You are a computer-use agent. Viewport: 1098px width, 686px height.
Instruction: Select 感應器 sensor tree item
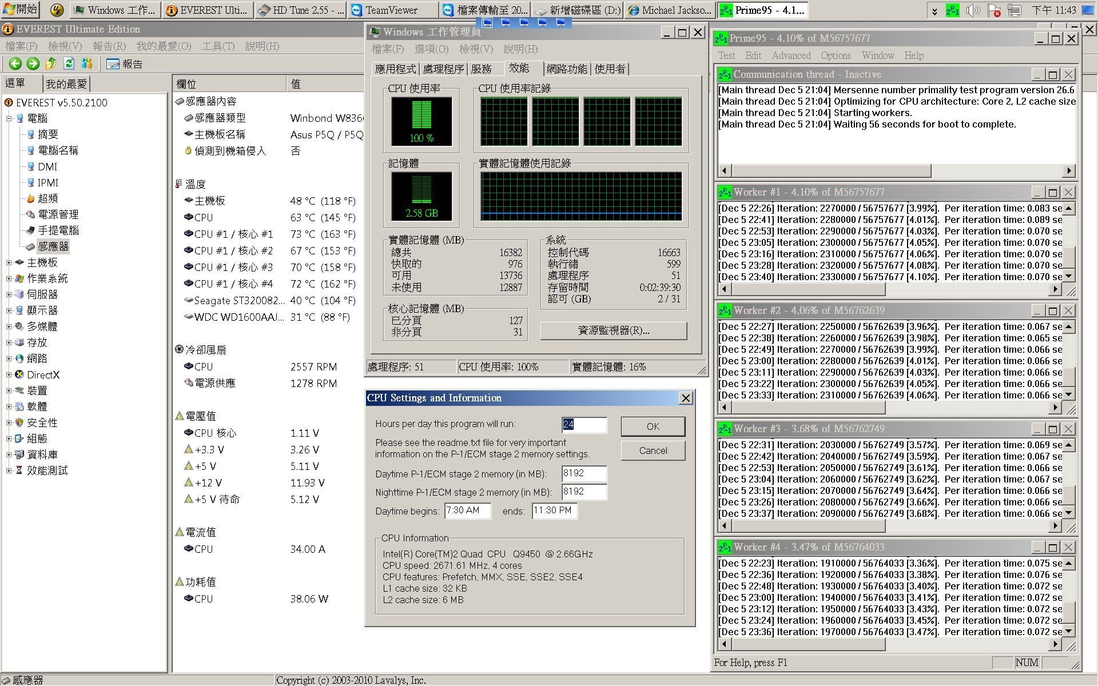(x=53, y=246)
